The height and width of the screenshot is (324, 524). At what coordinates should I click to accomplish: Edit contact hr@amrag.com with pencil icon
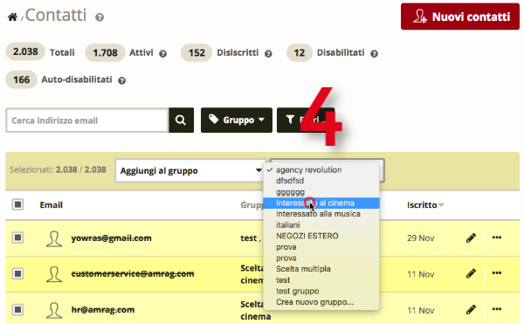tap(471, 310)
